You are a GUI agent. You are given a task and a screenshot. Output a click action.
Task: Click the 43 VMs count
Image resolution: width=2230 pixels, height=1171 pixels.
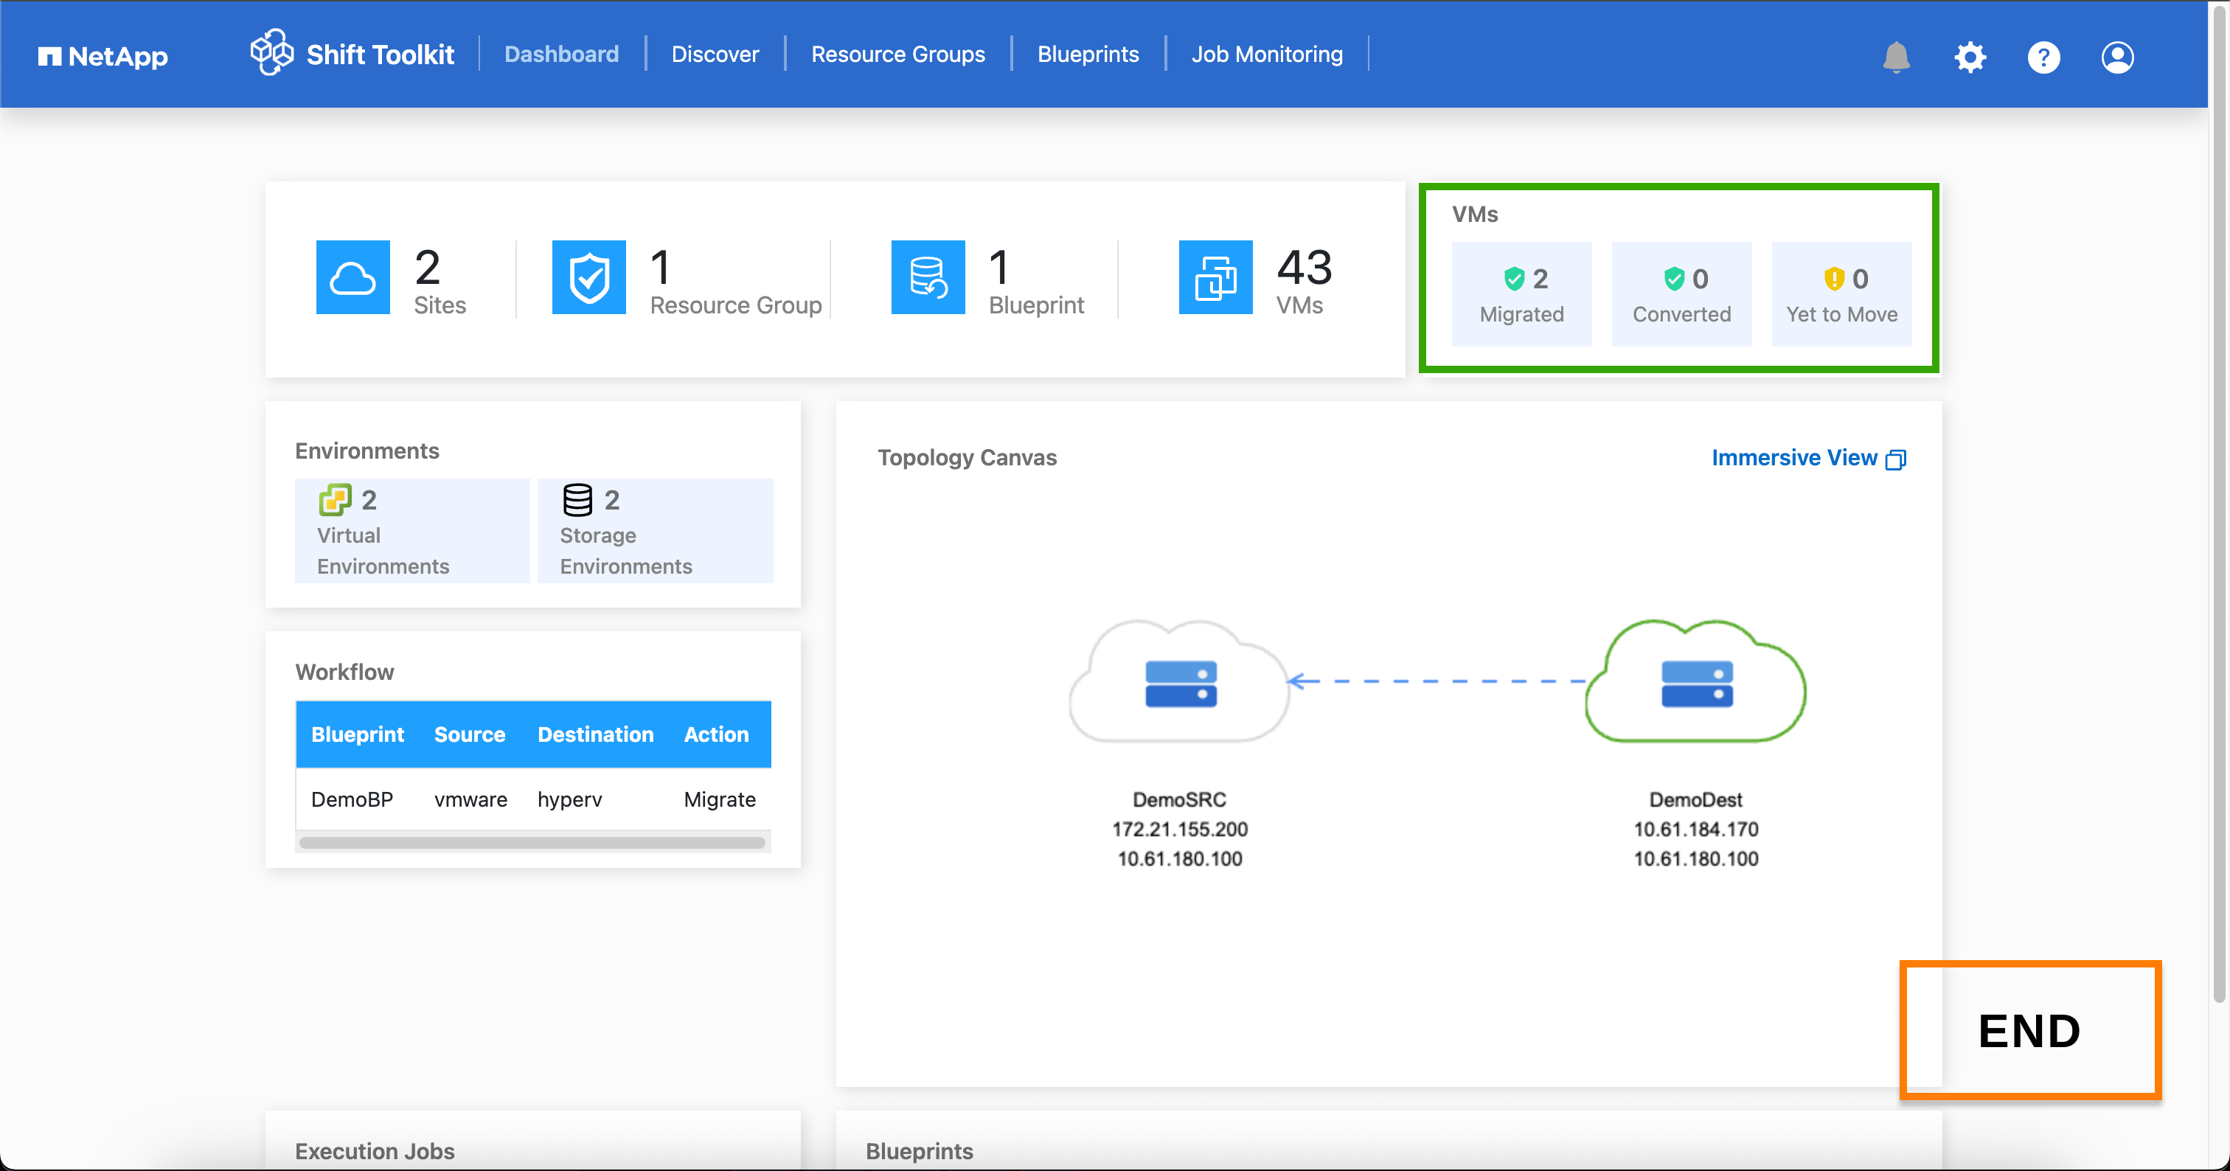point(1304,266)
